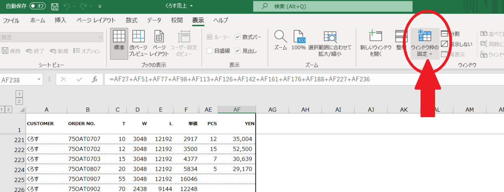
Task: Click the formula bar cancel X icon
Action: pos(63,79)
